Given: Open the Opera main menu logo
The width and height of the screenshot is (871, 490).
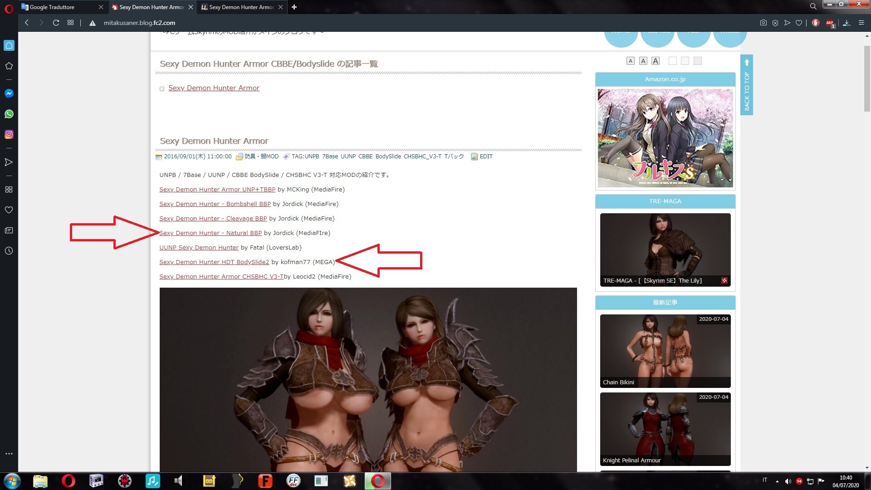Looking at the screenshot, I should pyautogui.click(x=9, y=9).
